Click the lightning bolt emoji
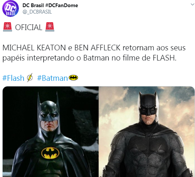Viewport: 195px width, 177px height. (30, 78)
